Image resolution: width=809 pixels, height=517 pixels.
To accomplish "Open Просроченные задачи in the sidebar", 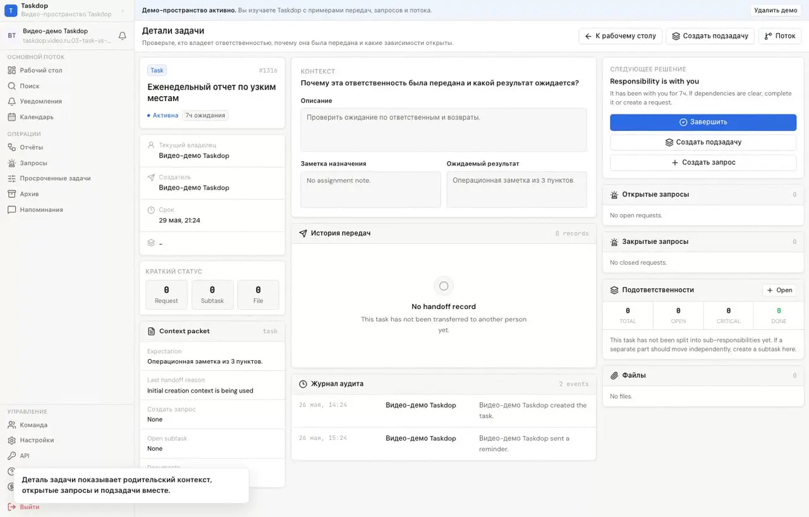I will pyautogui.click(x=55, y=178).
